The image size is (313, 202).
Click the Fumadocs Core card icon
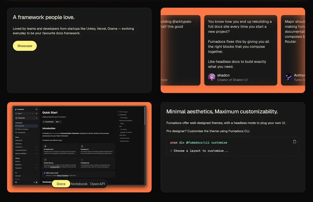point(45,146)
